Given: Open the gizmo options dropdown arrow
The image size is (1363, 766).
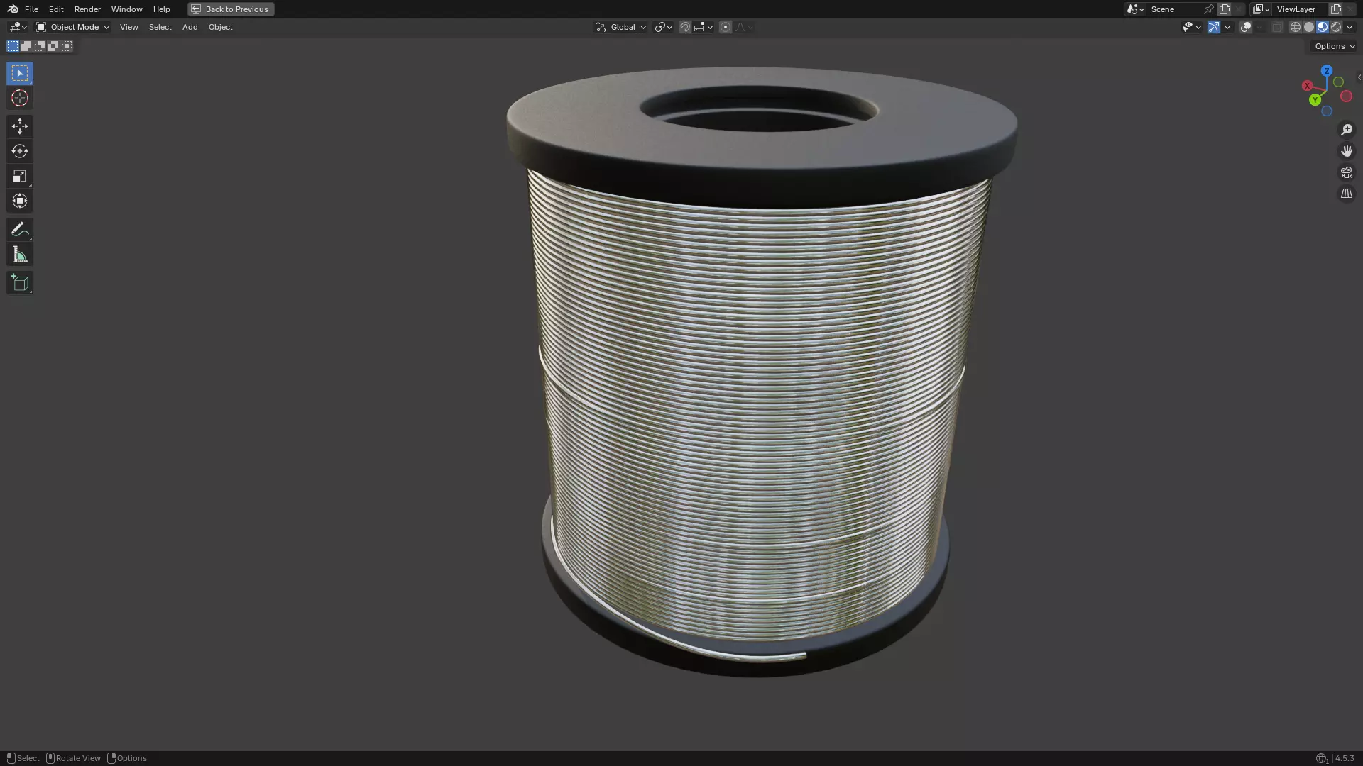Looking at the screenshot, I should point(1227,27).
